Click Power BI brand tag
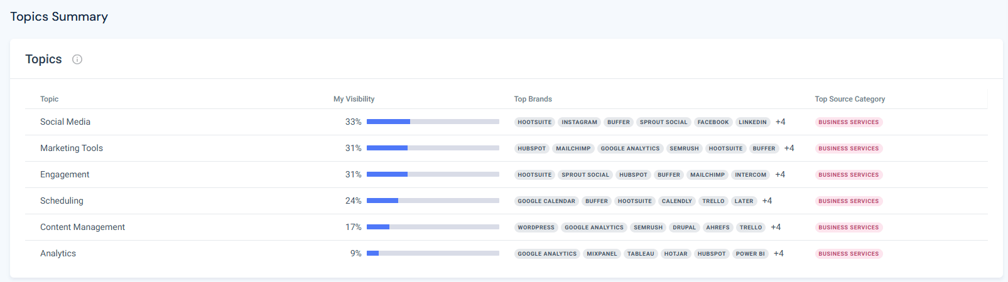 (x=751, y=254)
